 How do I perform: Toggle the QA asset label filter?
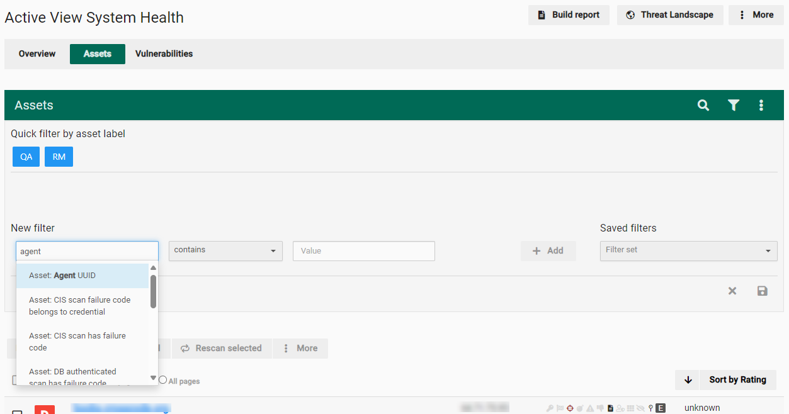point(26,157)
